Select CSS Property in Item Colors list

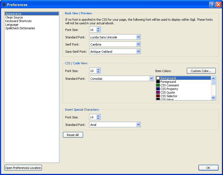click(x=169, y=89)
